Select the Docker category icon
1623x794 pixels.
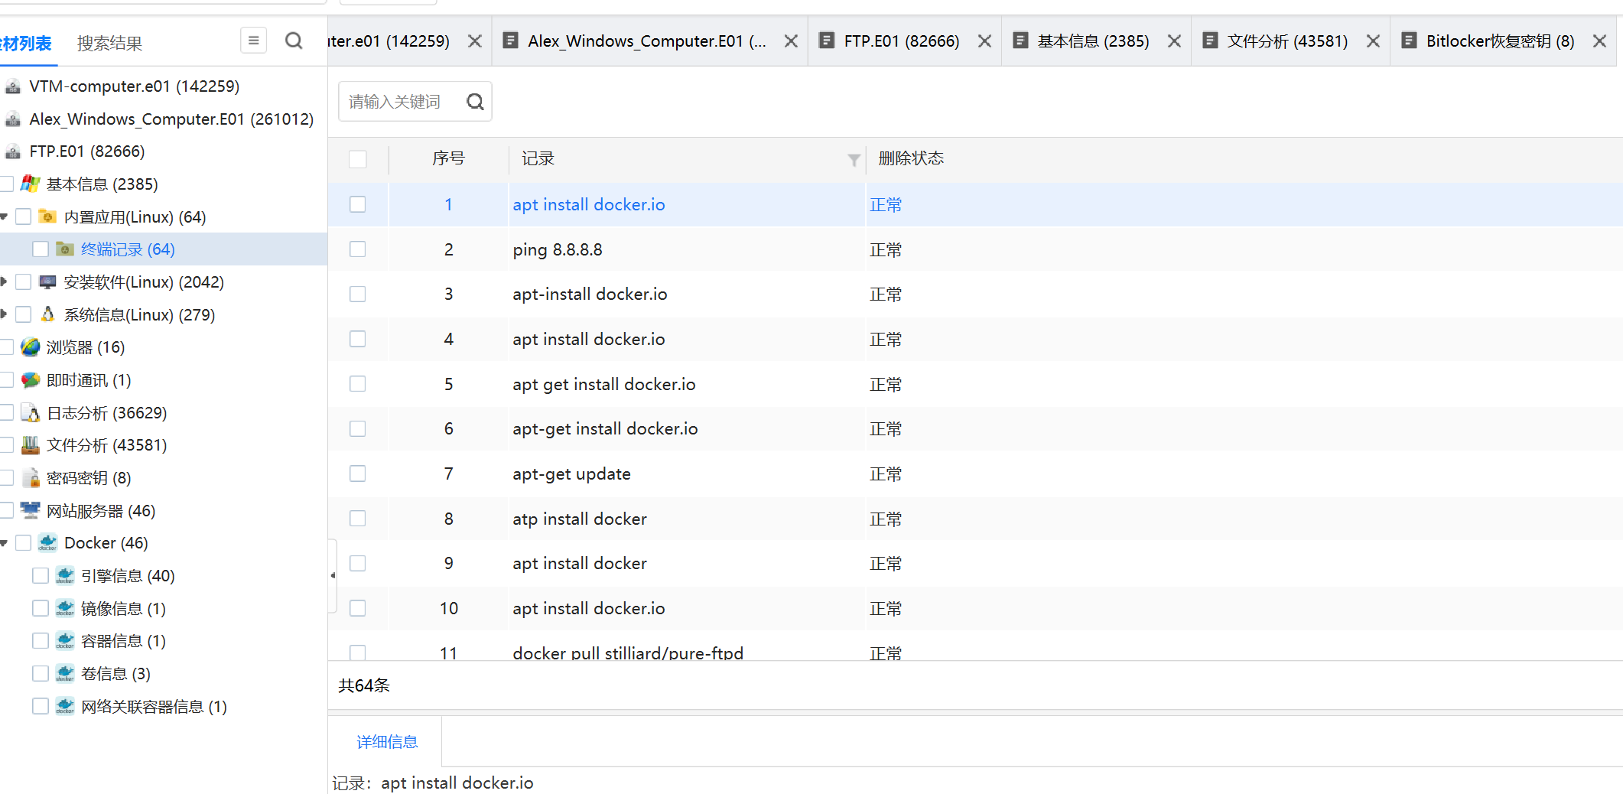(x=47, y=543)
